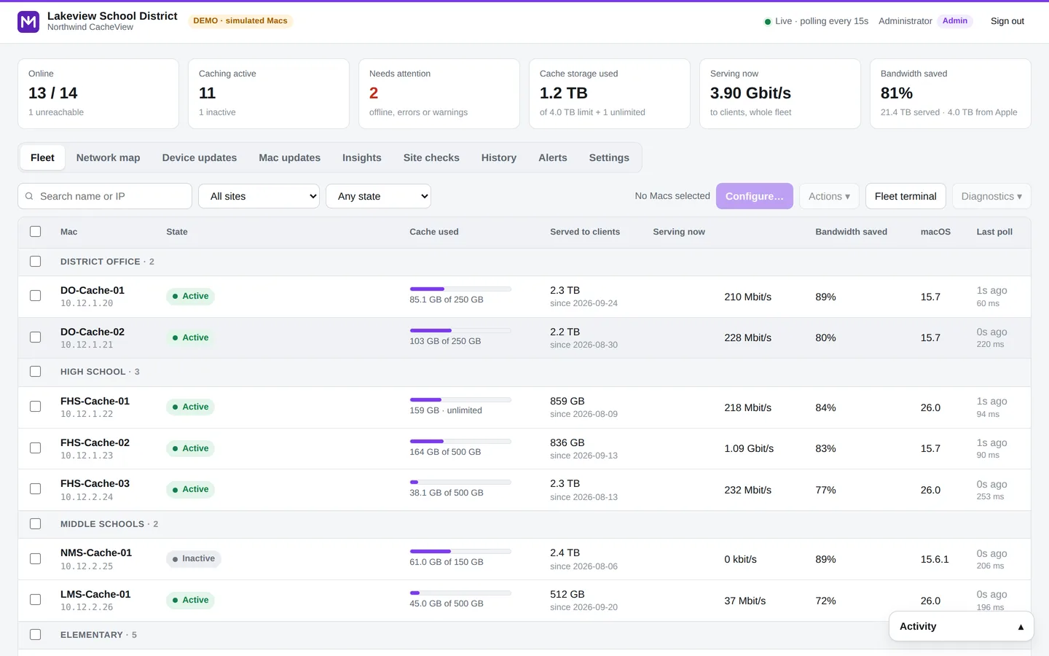Screen dimensions: 1049x656
Task: Open the All sites dropdown
Action: click(x=259, y=196)
